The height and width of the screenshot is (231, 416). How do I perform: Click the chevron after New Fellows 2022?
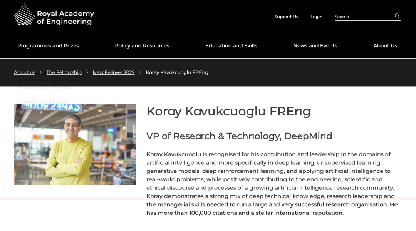(140, 72)
